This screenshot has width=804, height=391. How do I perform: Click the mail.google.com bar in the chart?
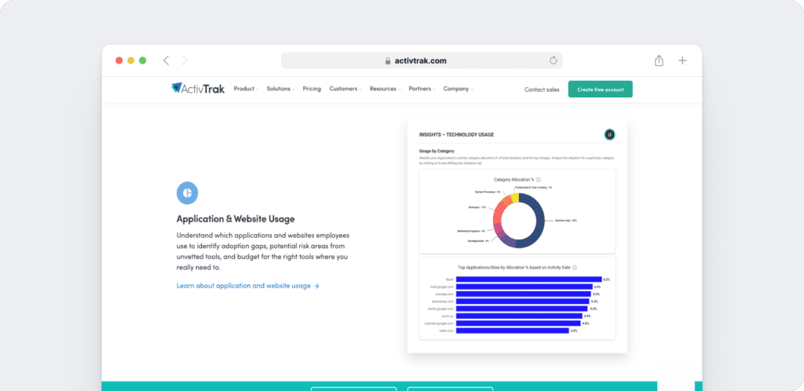(x=524, y=287)
